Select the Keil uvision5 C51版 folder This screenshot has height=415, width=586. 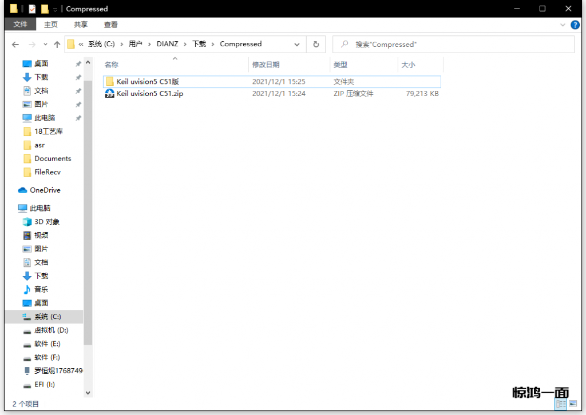(148, 82)
